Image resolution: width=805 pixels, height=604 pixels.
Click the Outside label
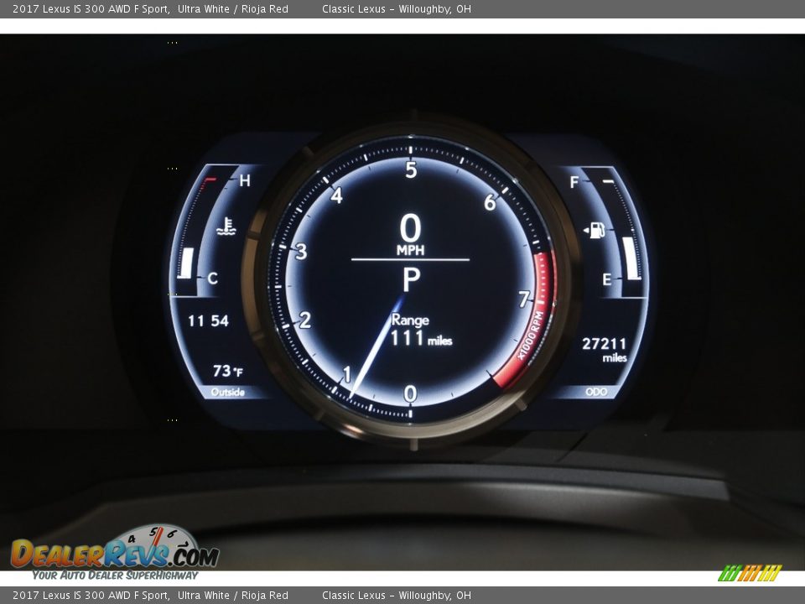(x=227, y=393)
